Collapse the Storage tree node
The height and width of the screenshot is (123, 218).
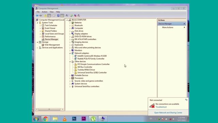(37, 42)
